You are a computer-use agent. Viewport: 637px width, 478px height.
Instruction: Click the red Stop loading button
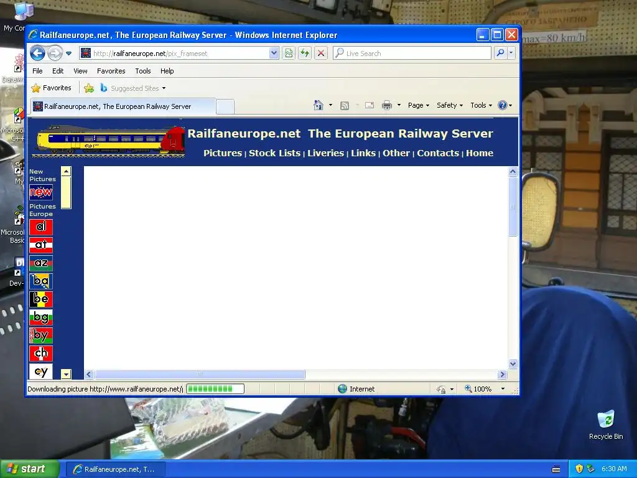pos(321,54)
